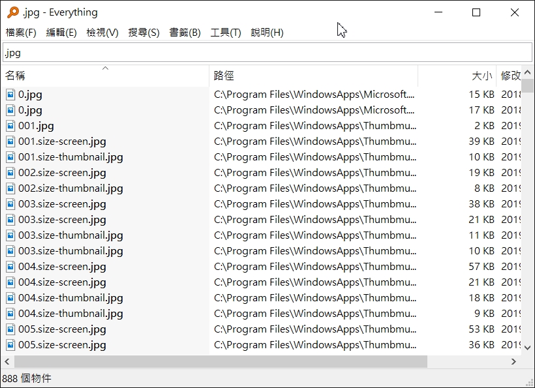Viewport: 535px width, 388px height.
Task: Select the 001.size-screen.jpg file name
Action: (x=62, y=142)
